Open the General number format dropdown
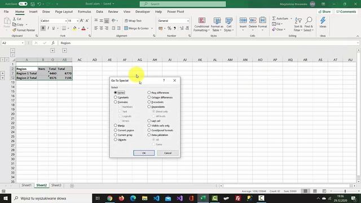361x203 pixels. click(188, 21)
